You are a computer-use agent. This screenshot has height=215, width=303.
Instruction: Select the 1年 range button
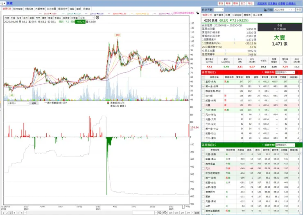coord(182,213)
